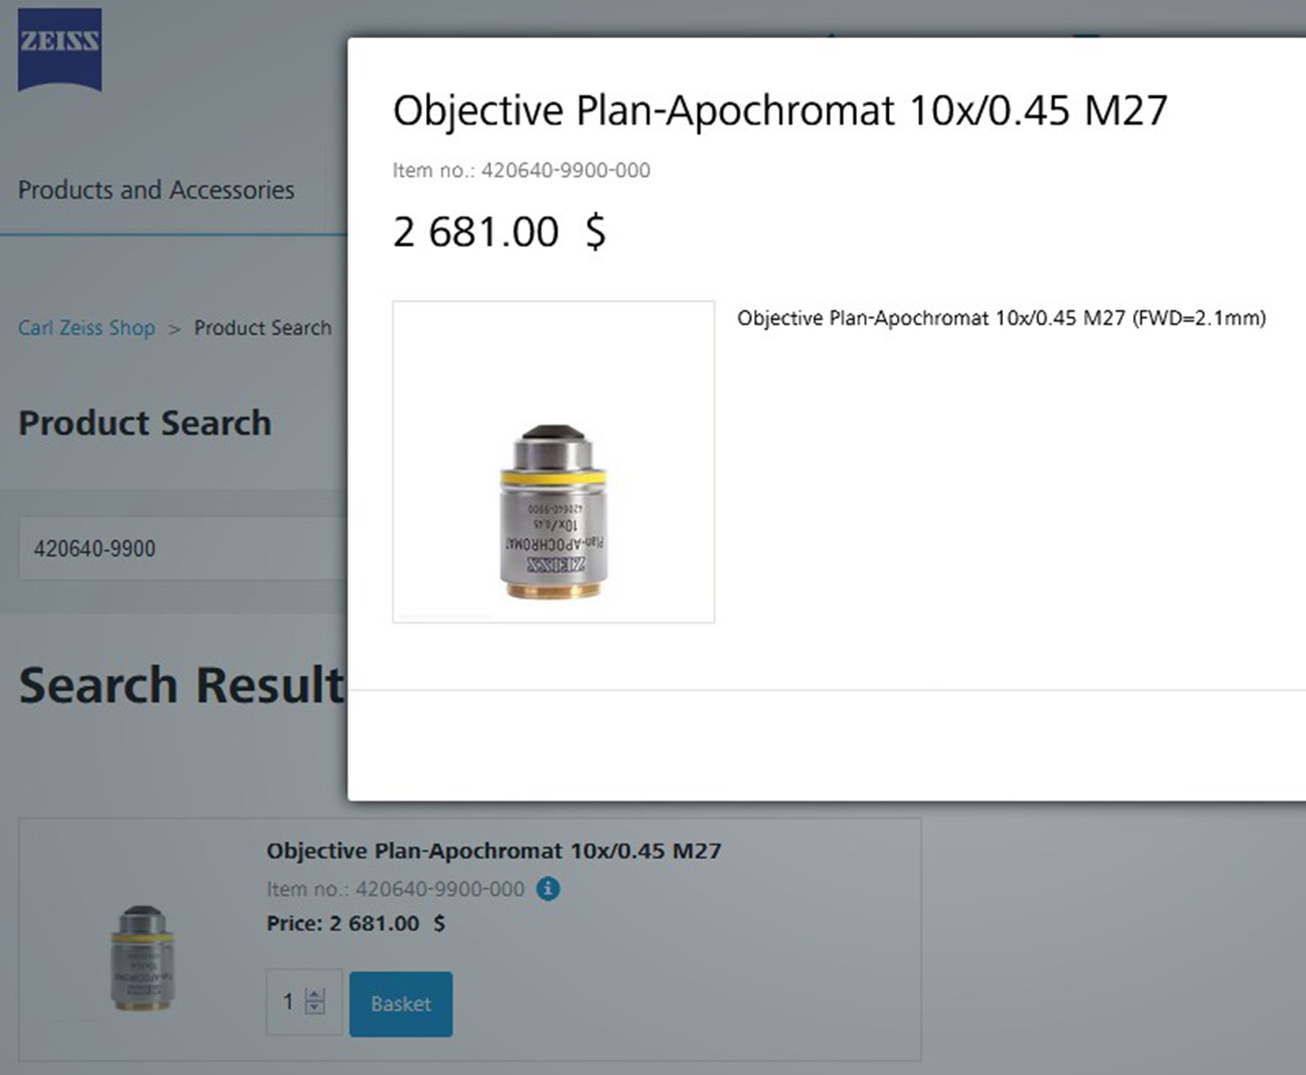Click the Search Result heading

click(x=181, y=684)
